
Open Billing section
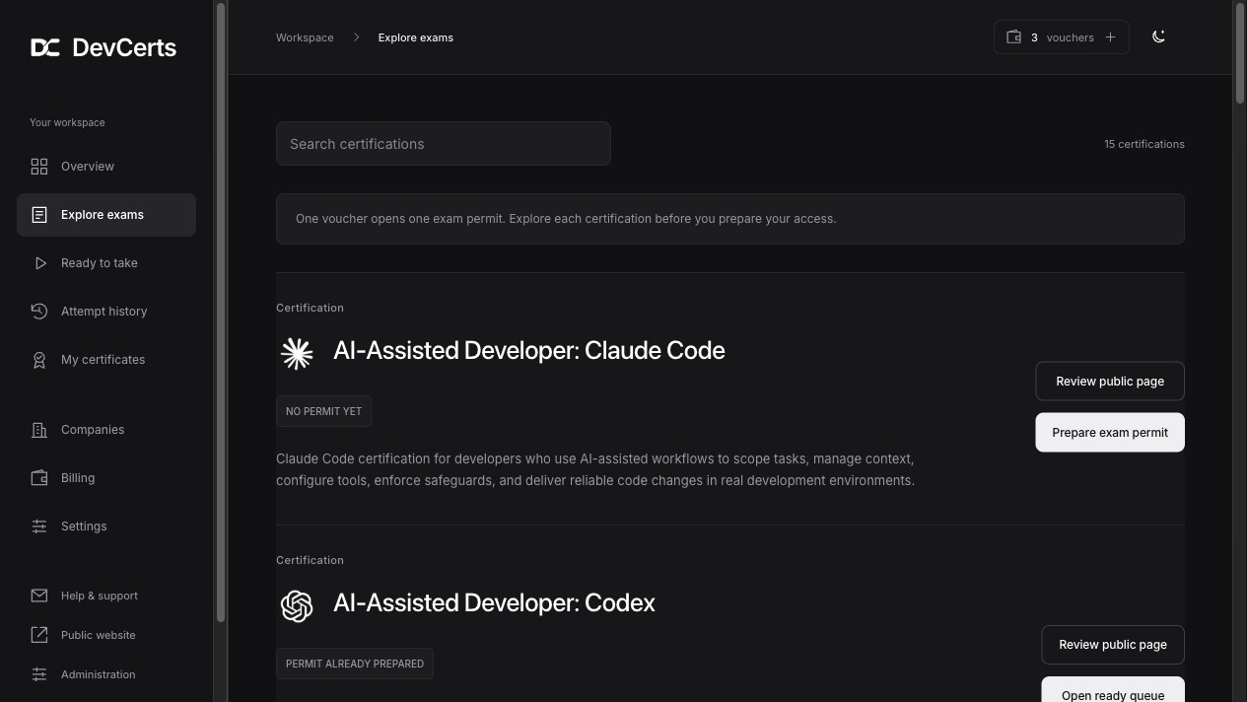[x=106, y=478]
